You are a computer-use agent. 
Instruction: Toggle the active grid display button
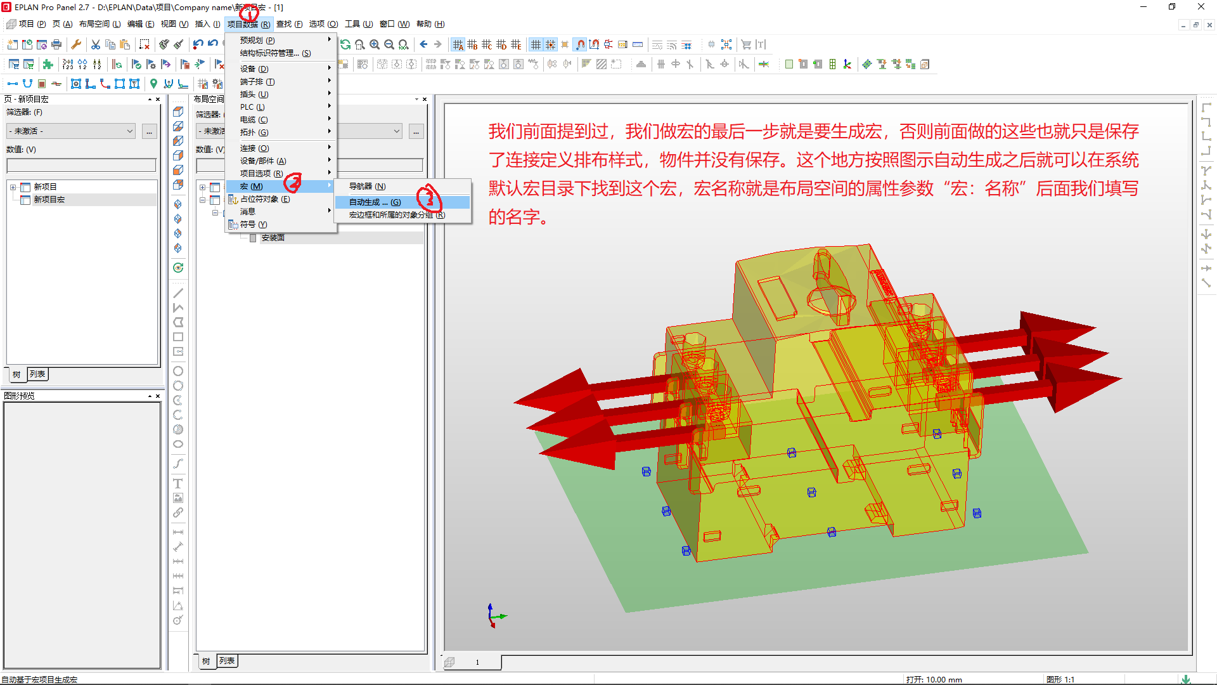(536, 44)
